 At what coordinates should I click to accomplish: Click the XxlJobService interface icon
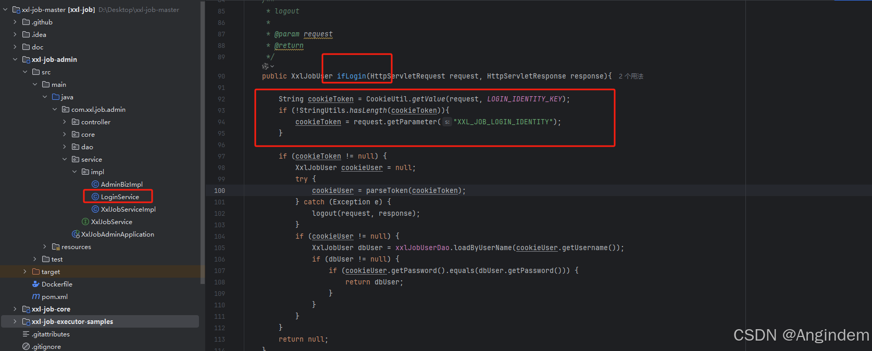85,222
